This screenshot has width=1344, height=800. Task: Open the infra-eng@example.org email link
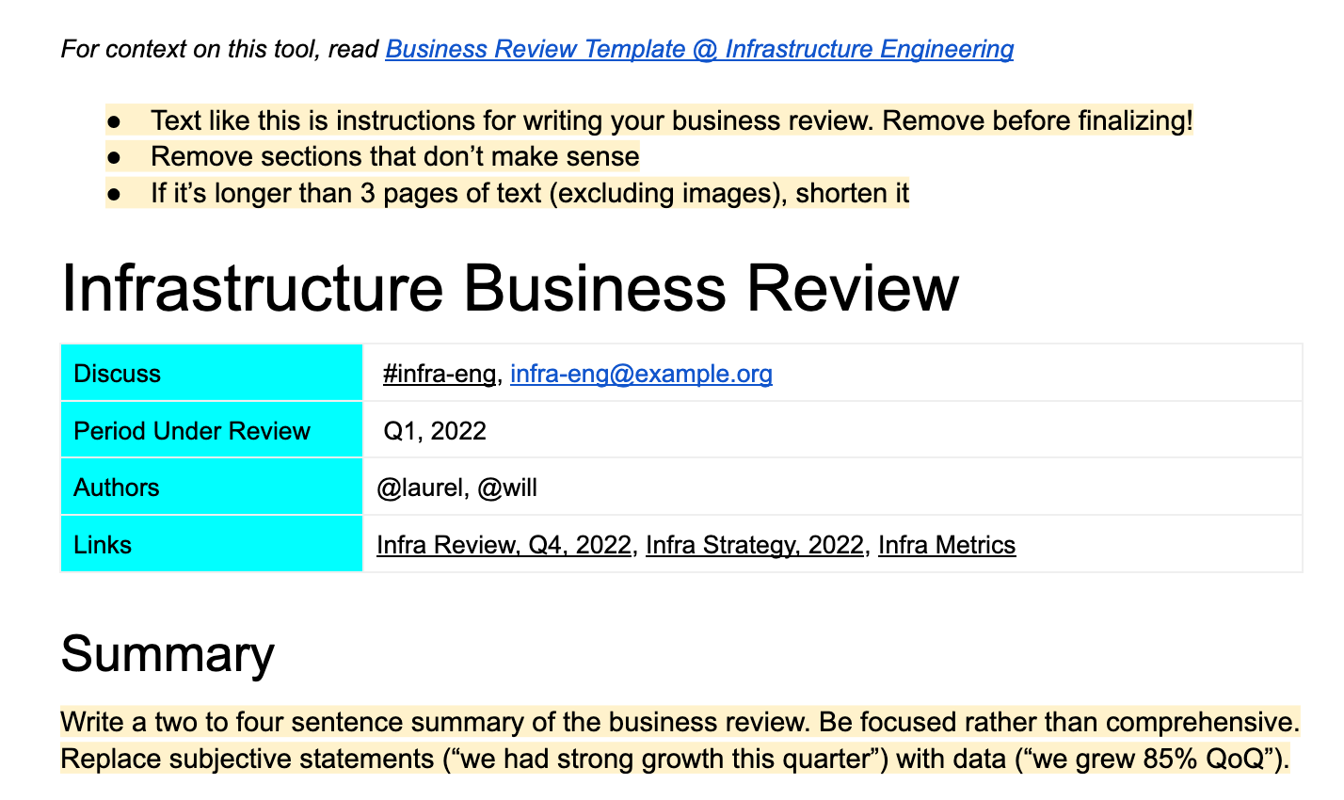click(641, 375)
